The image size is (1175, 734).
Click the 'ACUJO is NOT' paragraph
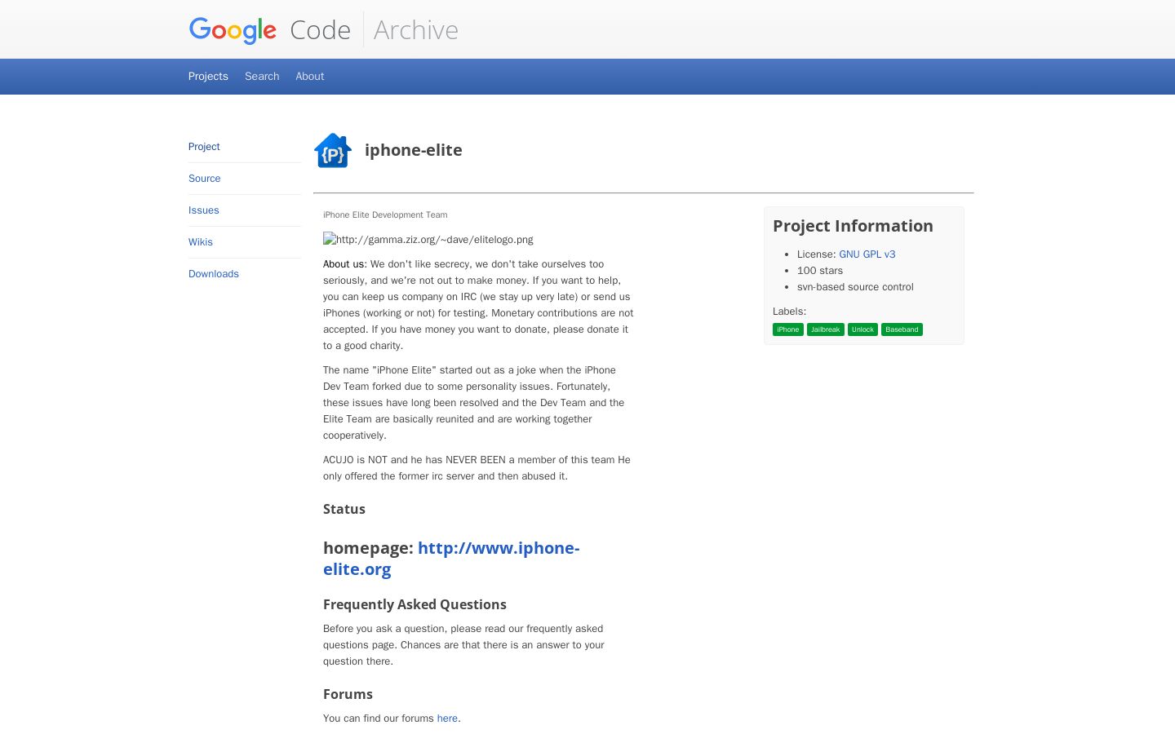pyautogui.click(x=477, y=468)
